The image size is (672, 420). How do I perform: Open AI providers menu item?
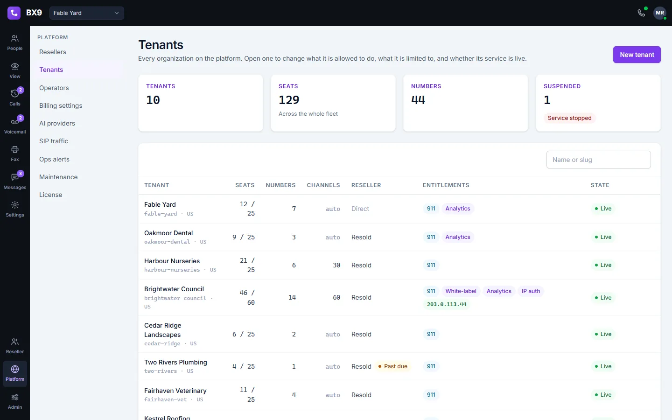coord(77,123)
